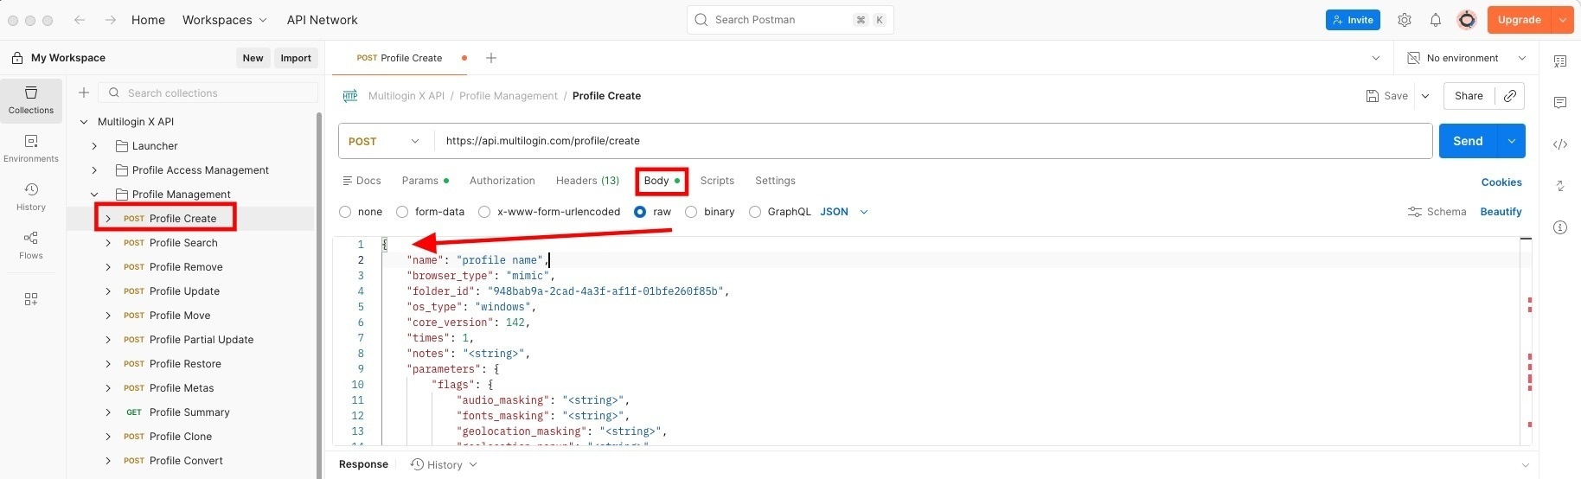This screenshot has height=479, width=1581.
Task: Collapse the Multilogin X API collection
Action: click(84, 122)
